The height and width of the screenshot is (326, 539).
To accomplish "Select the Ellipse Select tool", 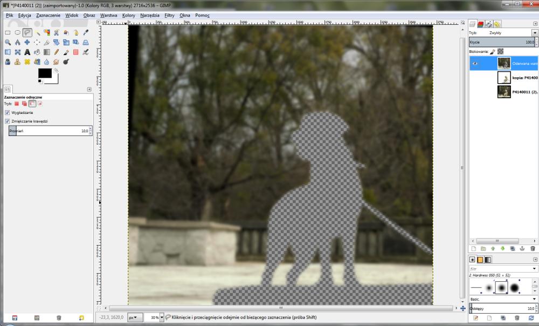I will click(18, 33).
